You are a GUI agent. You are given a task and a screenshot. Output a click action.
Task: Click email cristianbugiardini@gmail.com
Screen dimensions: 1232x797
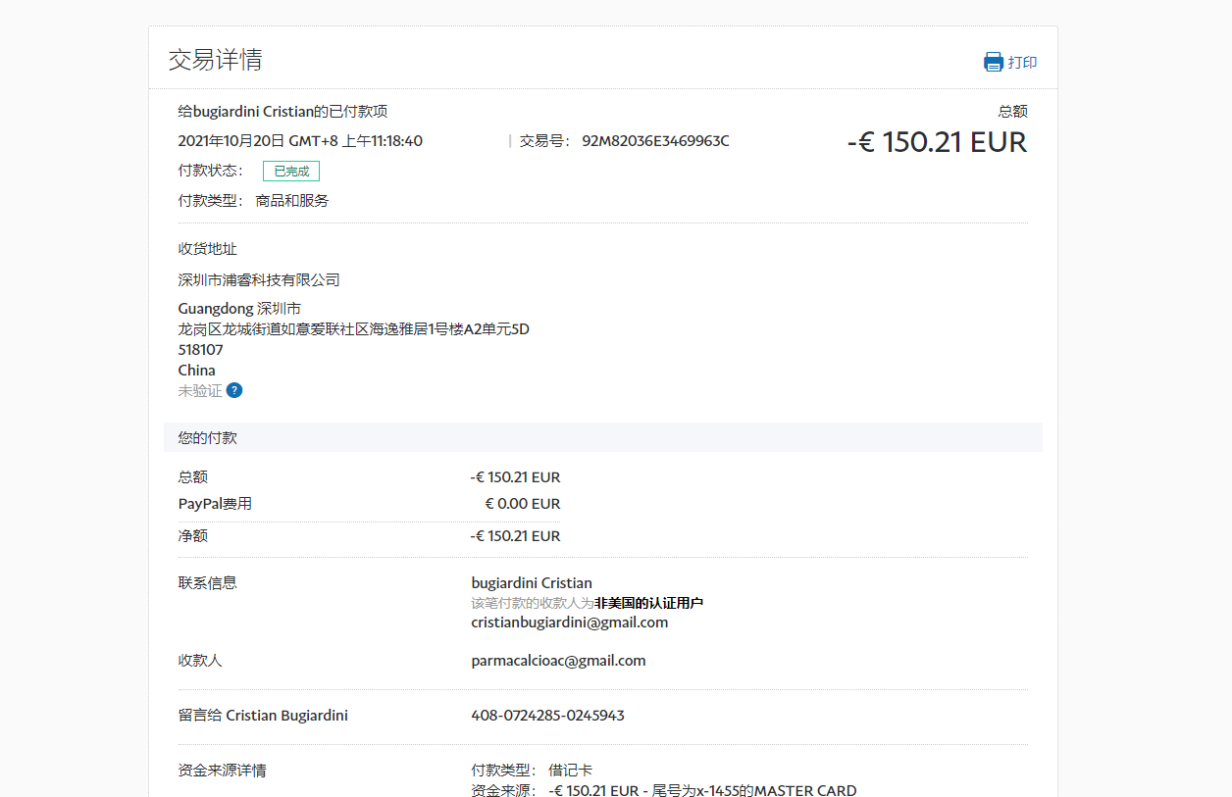tap(569, 622)
